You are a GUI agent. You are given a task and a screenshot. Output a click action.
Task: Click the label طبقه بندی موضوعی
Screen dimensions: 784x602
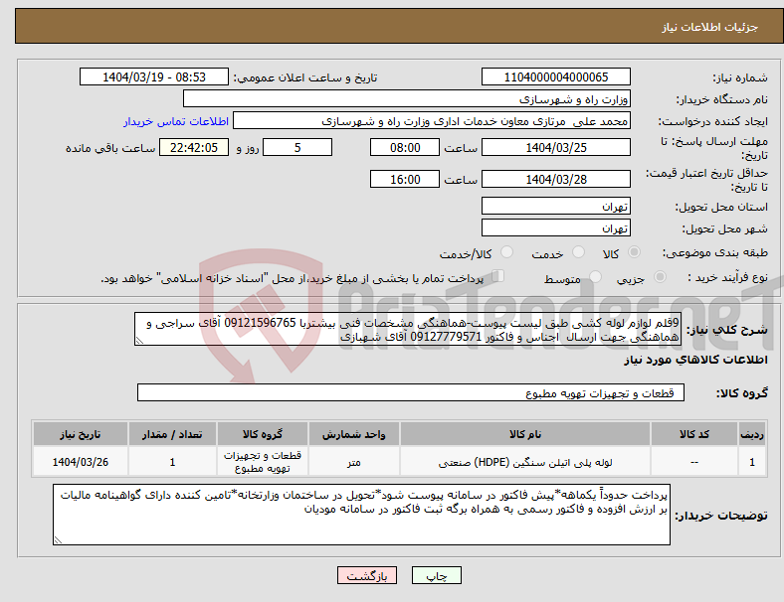[715, 253]
